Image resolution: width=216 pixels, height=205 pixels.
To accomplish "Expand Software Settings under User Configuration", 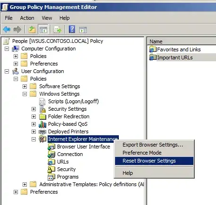I will 25,86.
